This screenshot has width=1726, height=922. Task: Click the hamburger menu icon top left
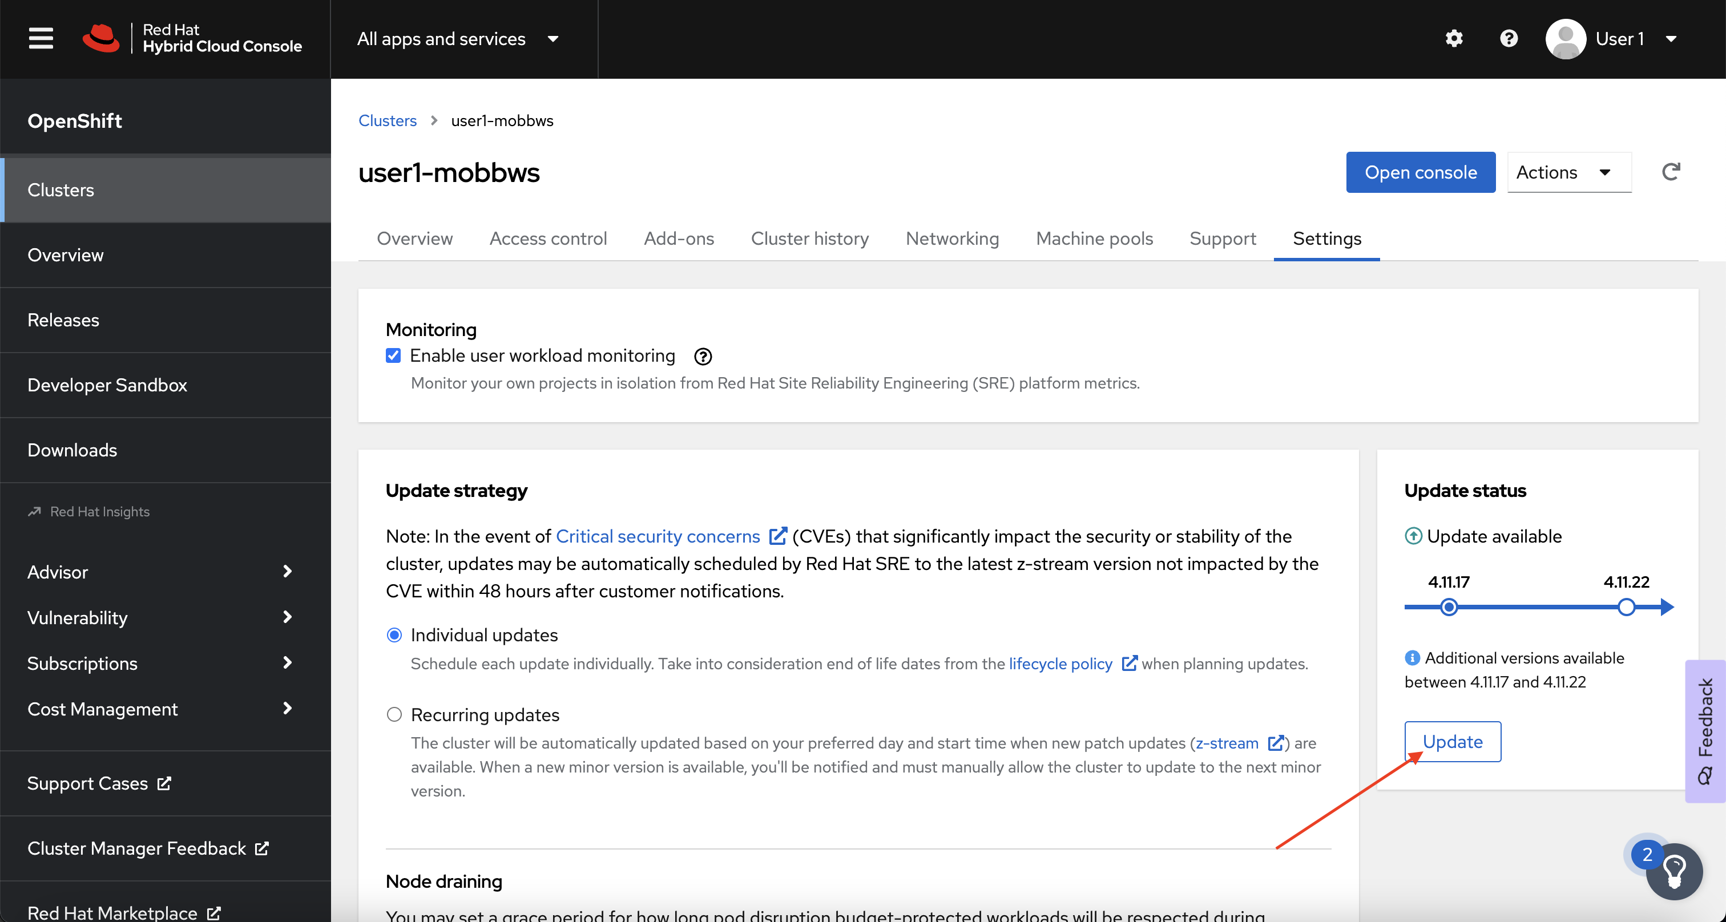(x=40, y=39)
